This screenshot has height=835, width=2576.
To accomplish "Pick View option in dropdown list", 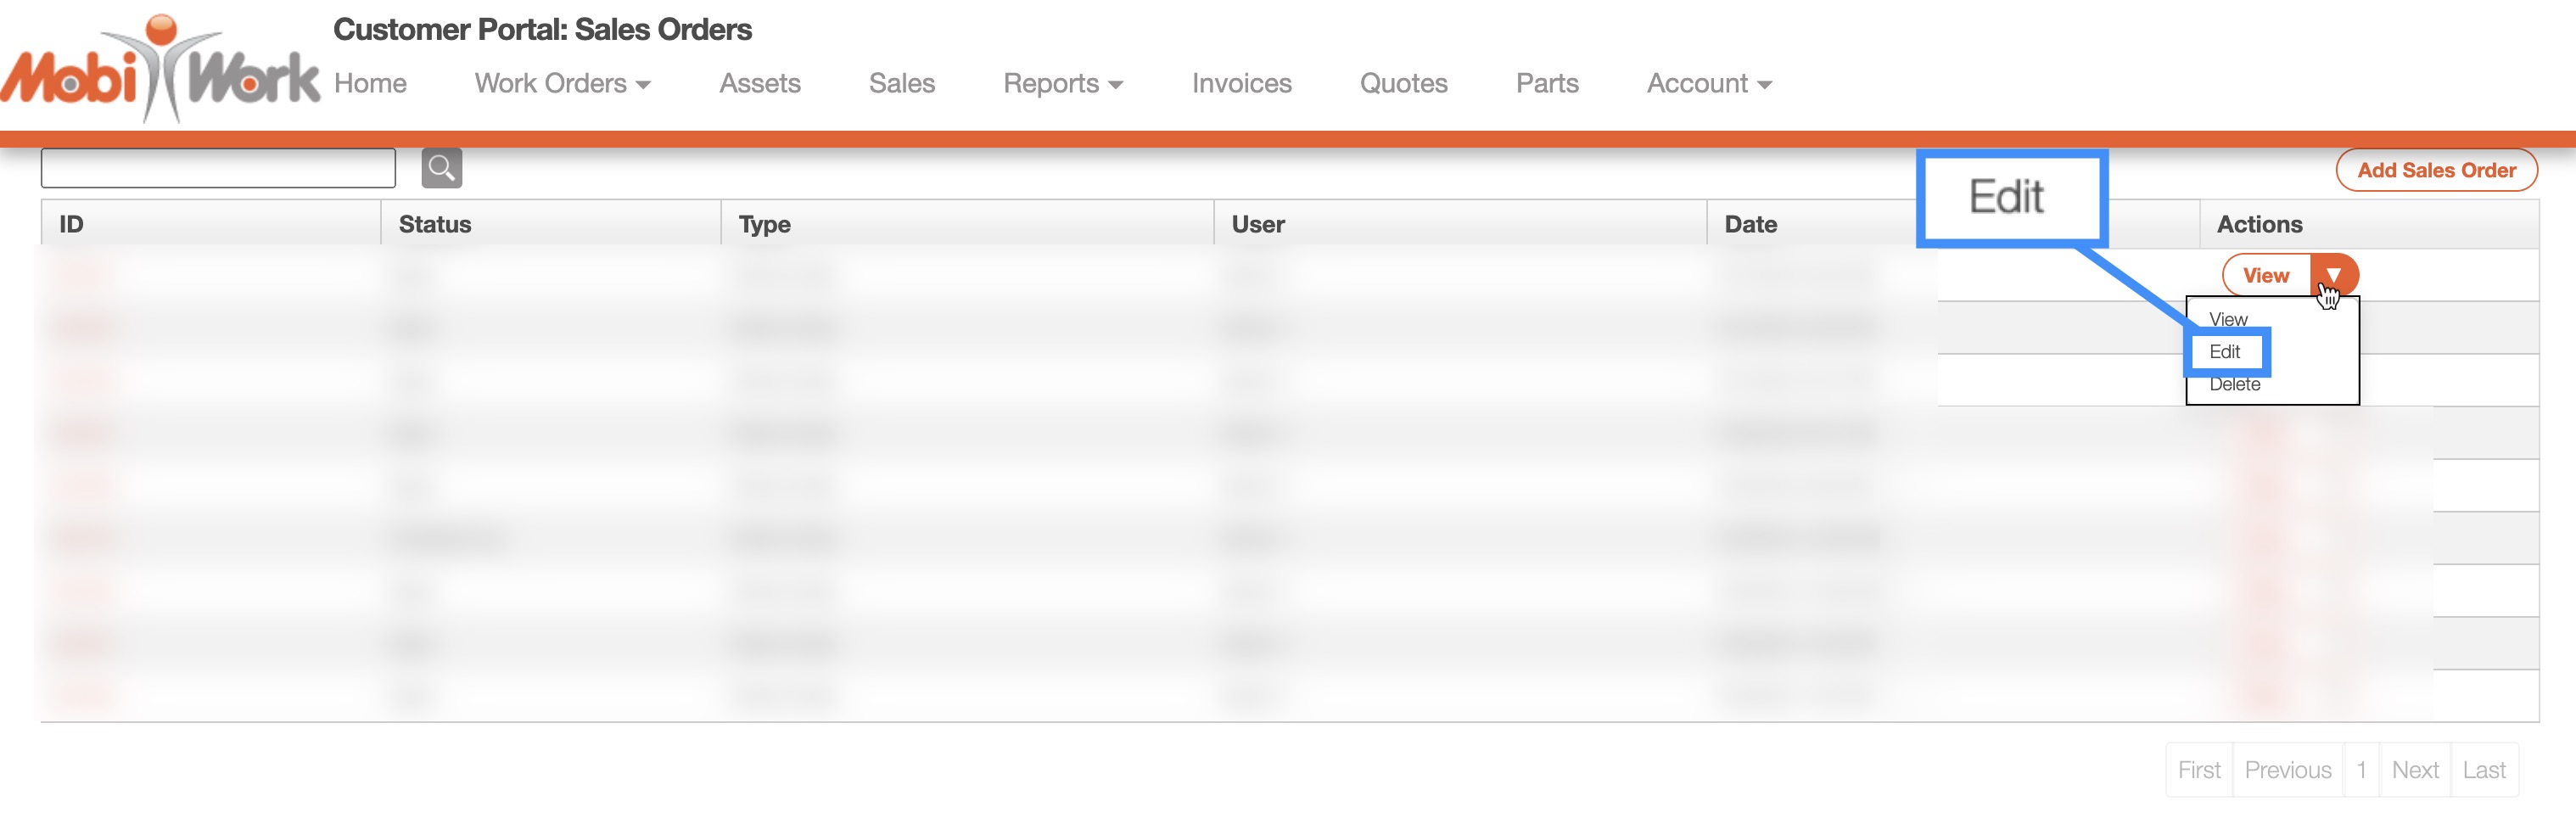I will (x=2228, y=319).
